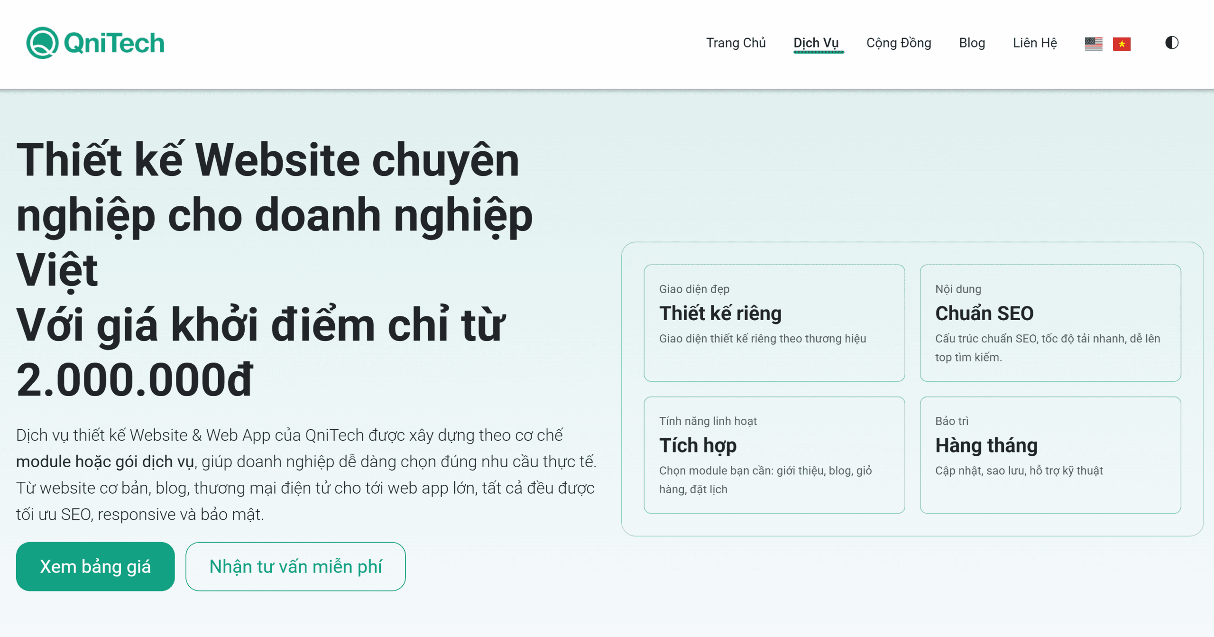
Task: Select the Hàng tháng maintenance card
Action: tap(1050, 454)
